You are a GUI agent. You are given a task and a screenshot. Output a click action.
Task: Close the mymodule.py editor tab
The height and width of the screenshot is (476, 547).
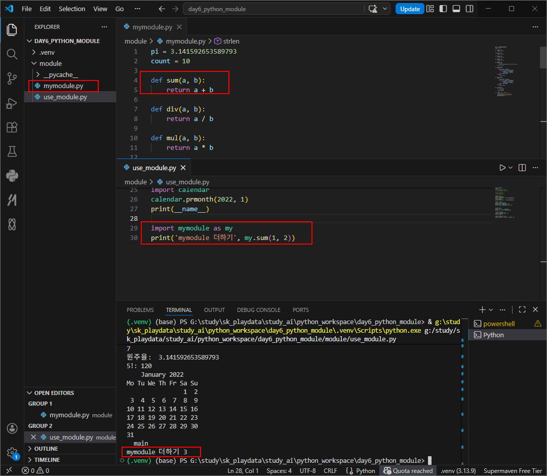[x=179, y=27]
